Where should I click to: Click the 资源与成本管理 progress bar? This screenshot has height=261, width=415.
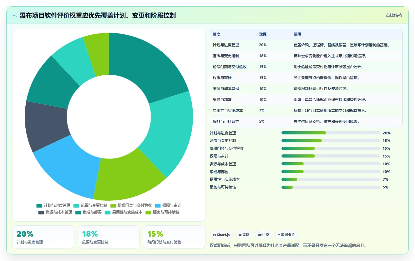331,164
